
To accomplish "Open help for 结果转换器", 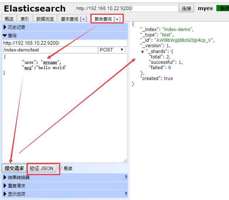I will (x=126, y=177).
